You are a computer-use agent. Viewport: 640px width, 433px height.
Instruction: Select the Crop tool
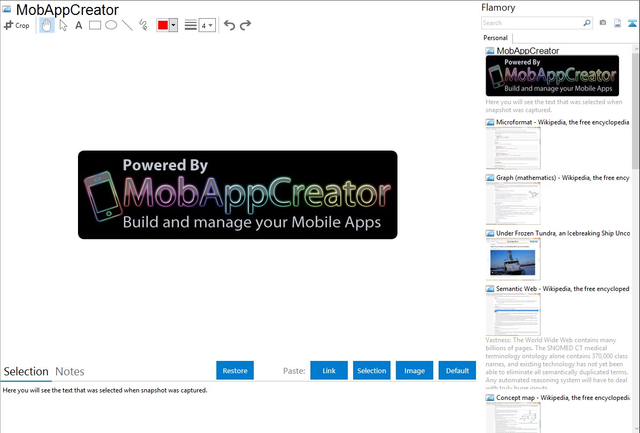coord(17,25)
